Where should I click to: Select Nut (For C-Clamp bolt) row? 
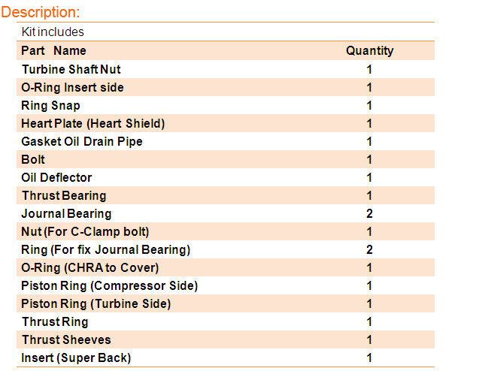coord(85,231)
